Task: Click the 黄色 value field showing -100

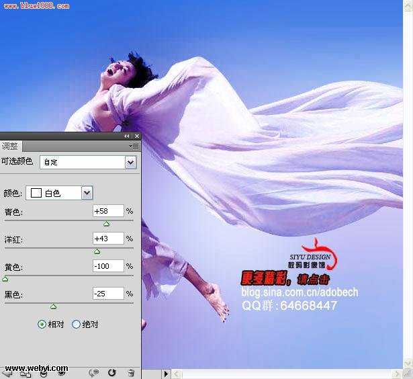Action: coord(108,266)
